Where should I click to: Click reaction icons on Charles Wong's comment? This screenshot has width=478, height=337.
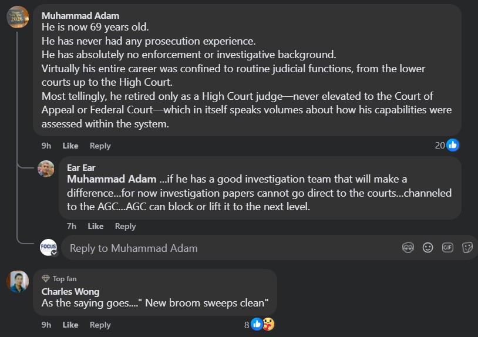[x=262, y=324]
